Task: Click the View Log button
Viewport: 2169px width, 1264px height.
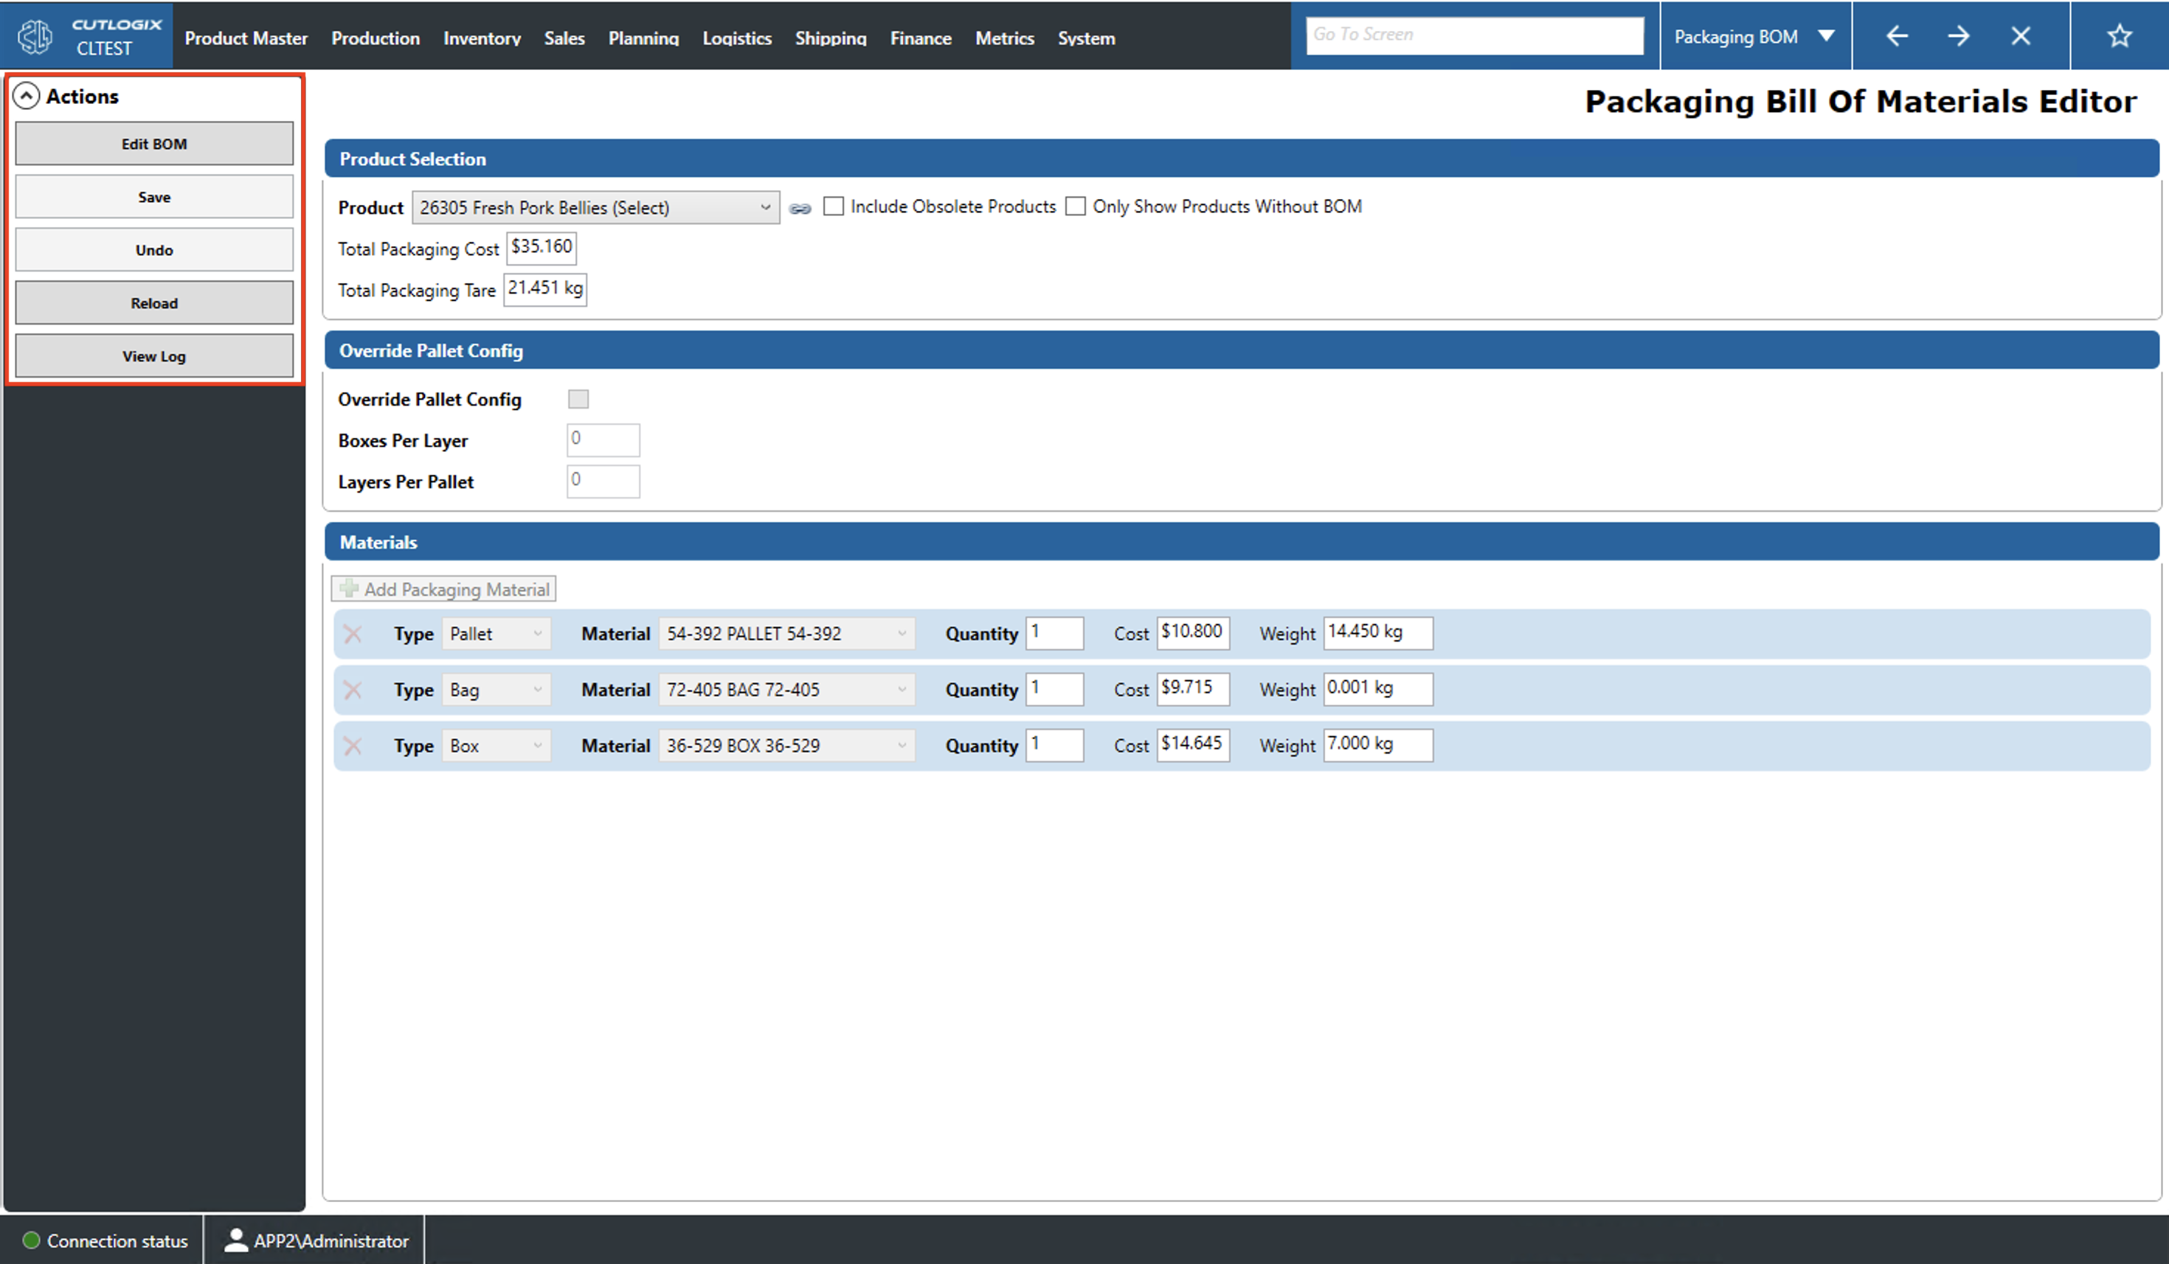Action: click(x=154, y=355)
